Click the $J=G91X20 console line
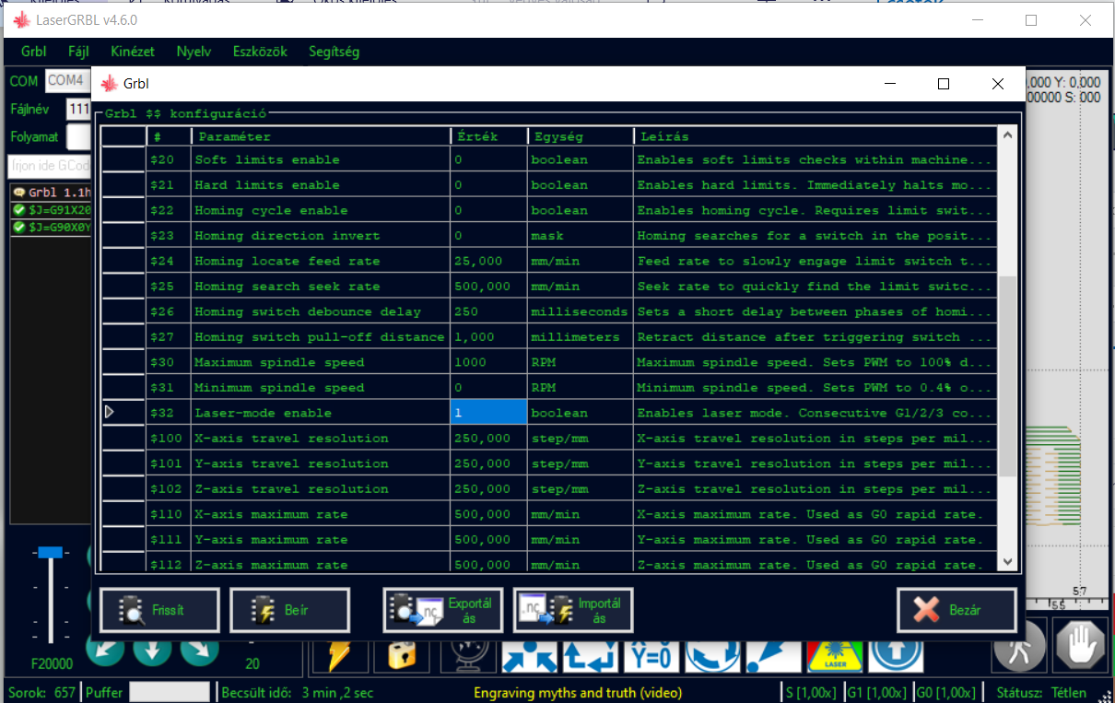Screen dimensions: 1115x703 click(x=52, y=210)
